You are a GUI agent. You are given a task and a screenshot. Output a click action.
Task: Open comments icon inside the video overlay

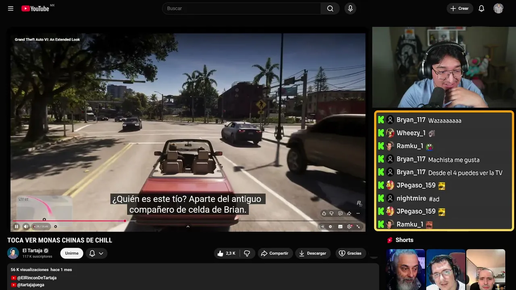[340, 213]
